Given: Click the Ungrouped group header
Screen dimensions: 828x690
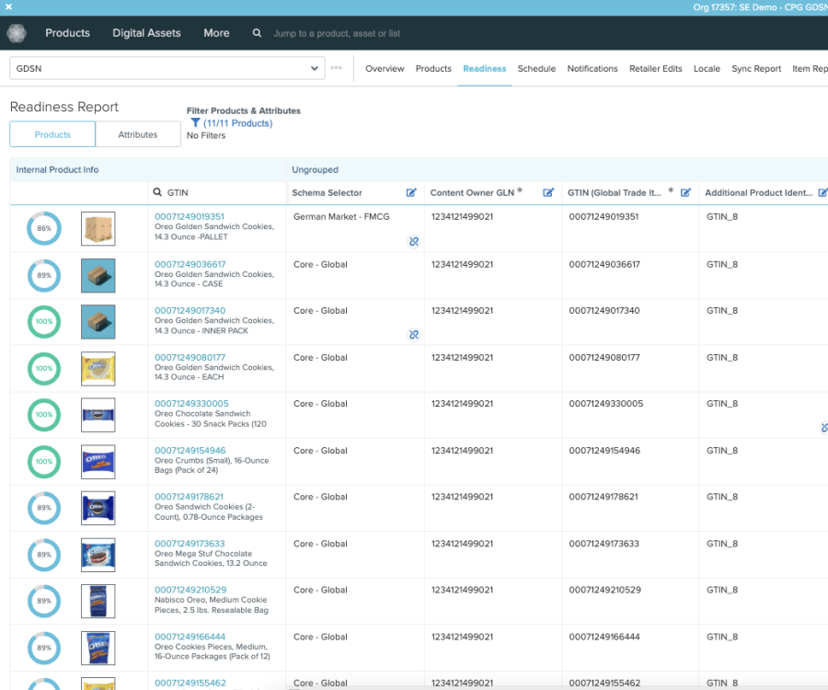Looking at the screenshot, I should tap(315, 169).
